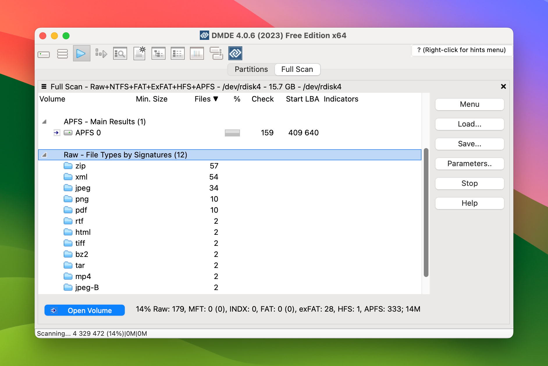Click the DMDE logo toolbar icon
The image size is (548, 366).
point(235,53)
